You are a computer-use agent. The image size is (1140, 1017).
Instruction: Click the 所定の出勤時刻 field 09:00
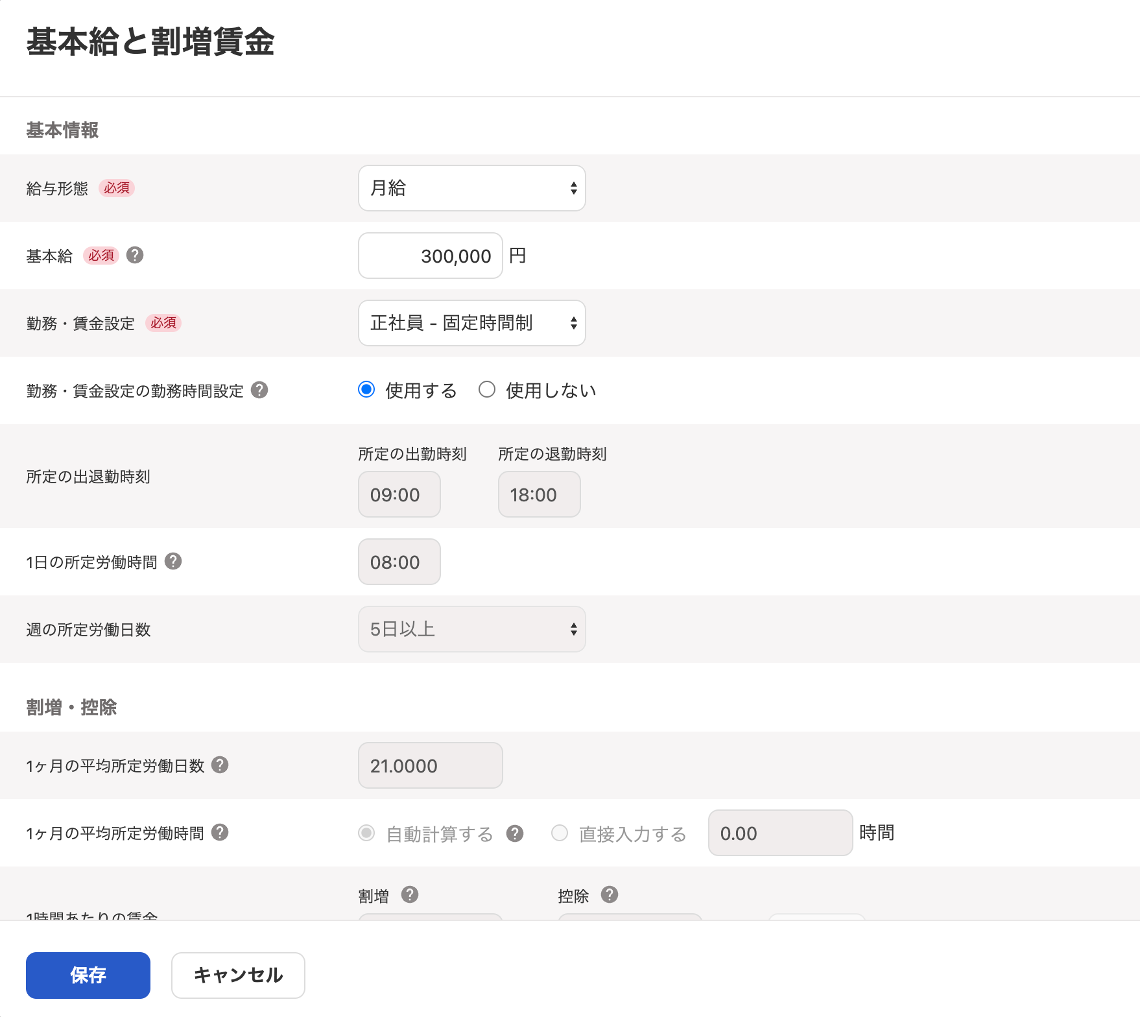pyautogui.click(x=399, y=494)
